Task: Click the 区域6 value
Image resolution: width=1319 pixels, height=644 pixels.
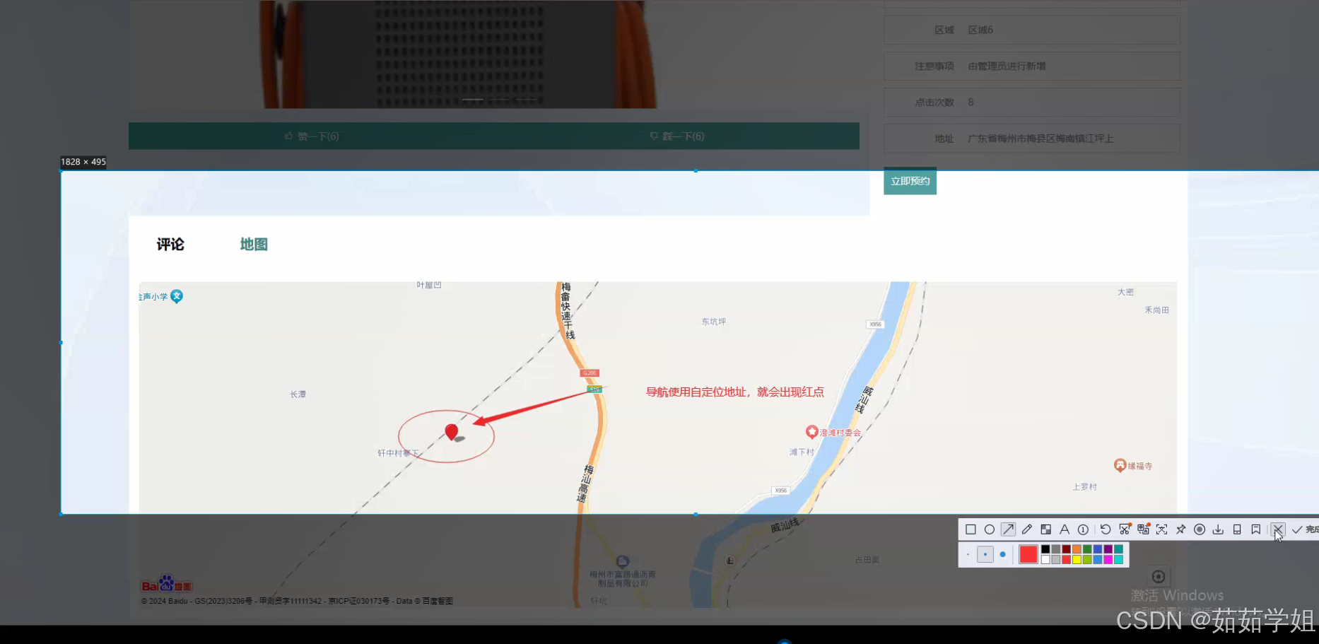Action: coord(980,30)
